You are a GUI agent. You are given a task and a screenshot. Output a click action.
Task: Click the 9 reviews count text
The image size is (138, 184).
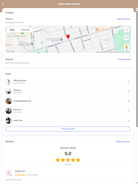(68, 164)
